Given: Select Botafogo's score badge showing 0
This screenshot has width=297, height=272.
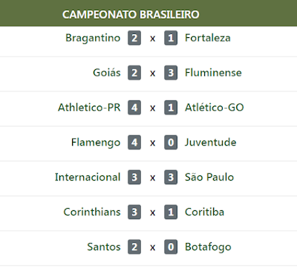Looking at the screenshot, I should tap(171, 247).
